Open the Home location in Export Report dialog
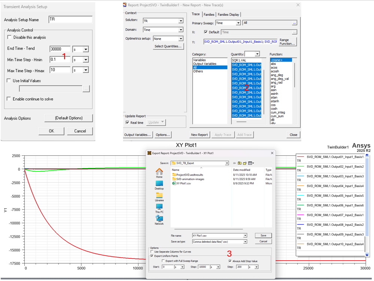The image size is (374, 281). [x=159, y=173]
